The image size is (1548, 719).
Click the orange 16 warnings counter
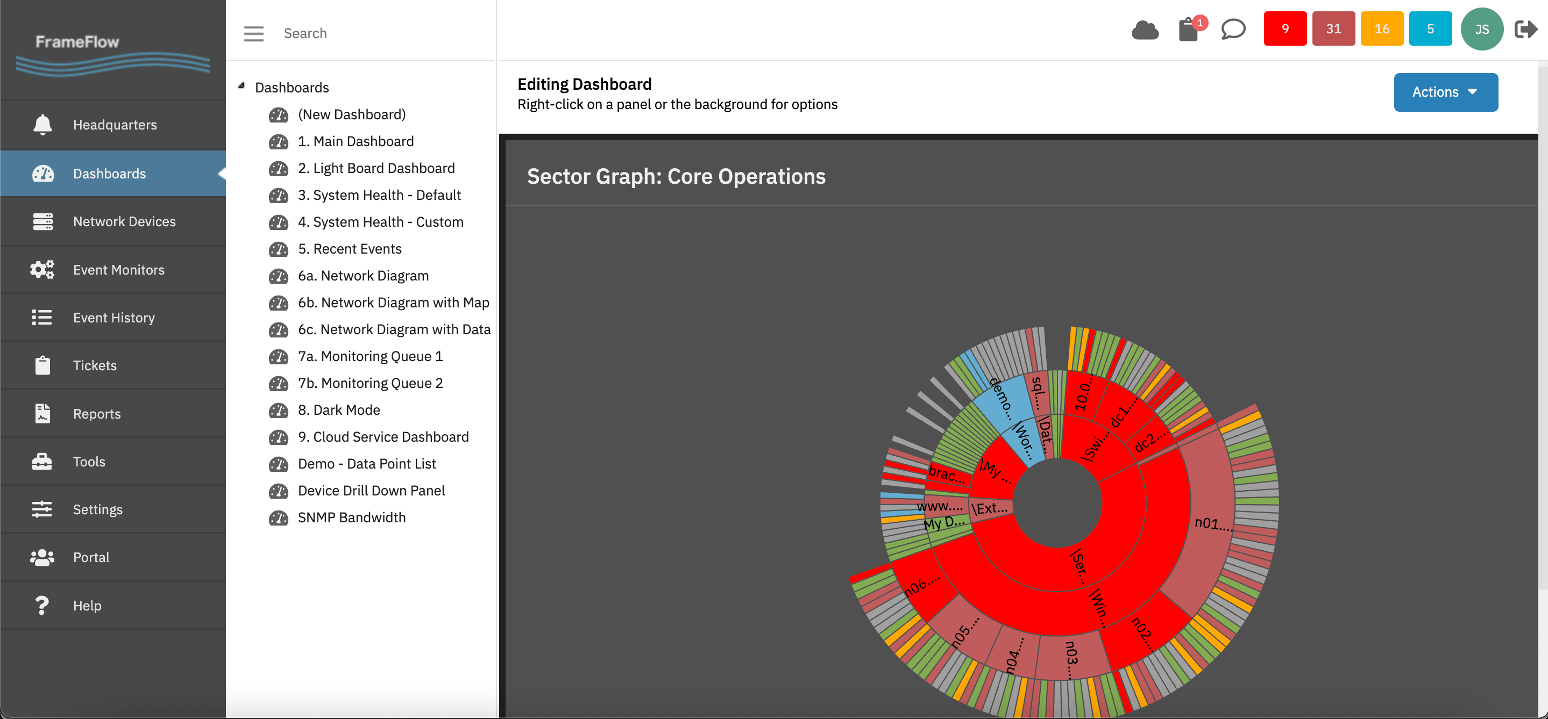point(1382,29)
